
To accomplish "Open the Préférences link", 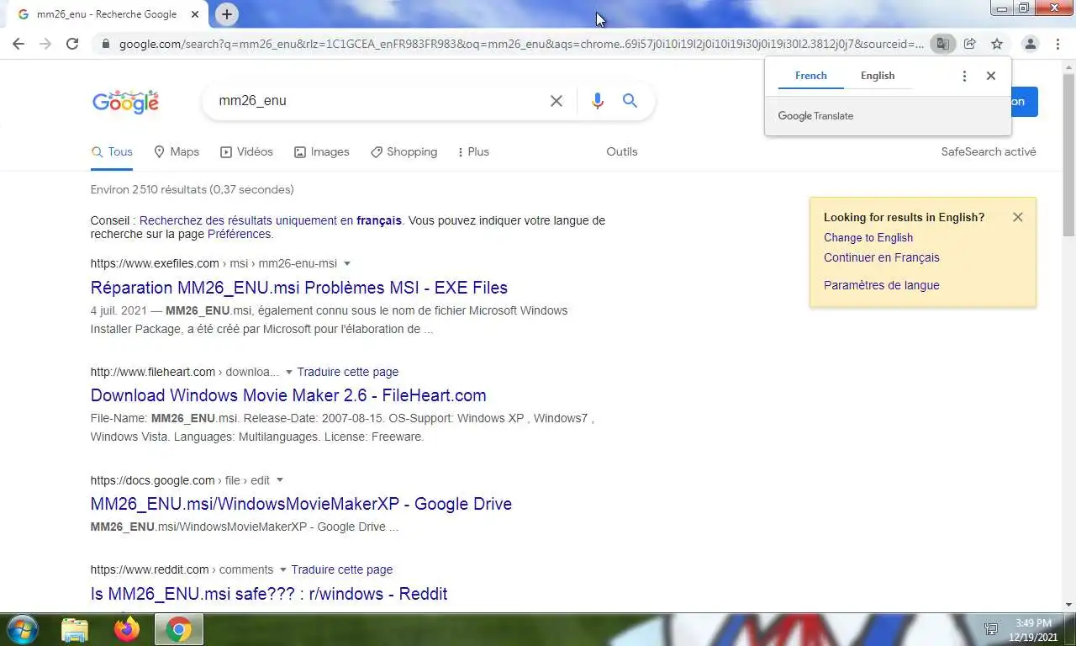I will click(240, 234).
